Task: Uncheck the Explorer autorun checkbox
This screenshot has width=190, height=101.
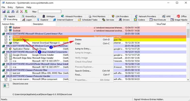Action: pyautogui.click(x=6, y=28)
